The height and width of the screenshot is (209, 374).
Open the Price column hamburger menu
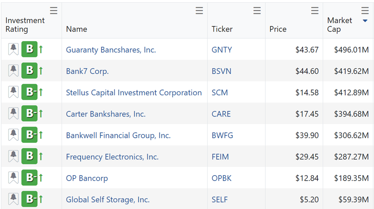click(x=315, y=11)
